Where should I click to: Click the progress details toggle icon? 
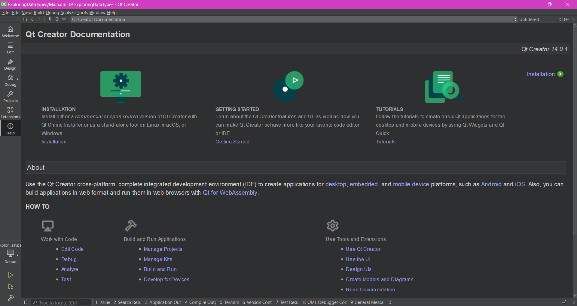click(564, 302)
